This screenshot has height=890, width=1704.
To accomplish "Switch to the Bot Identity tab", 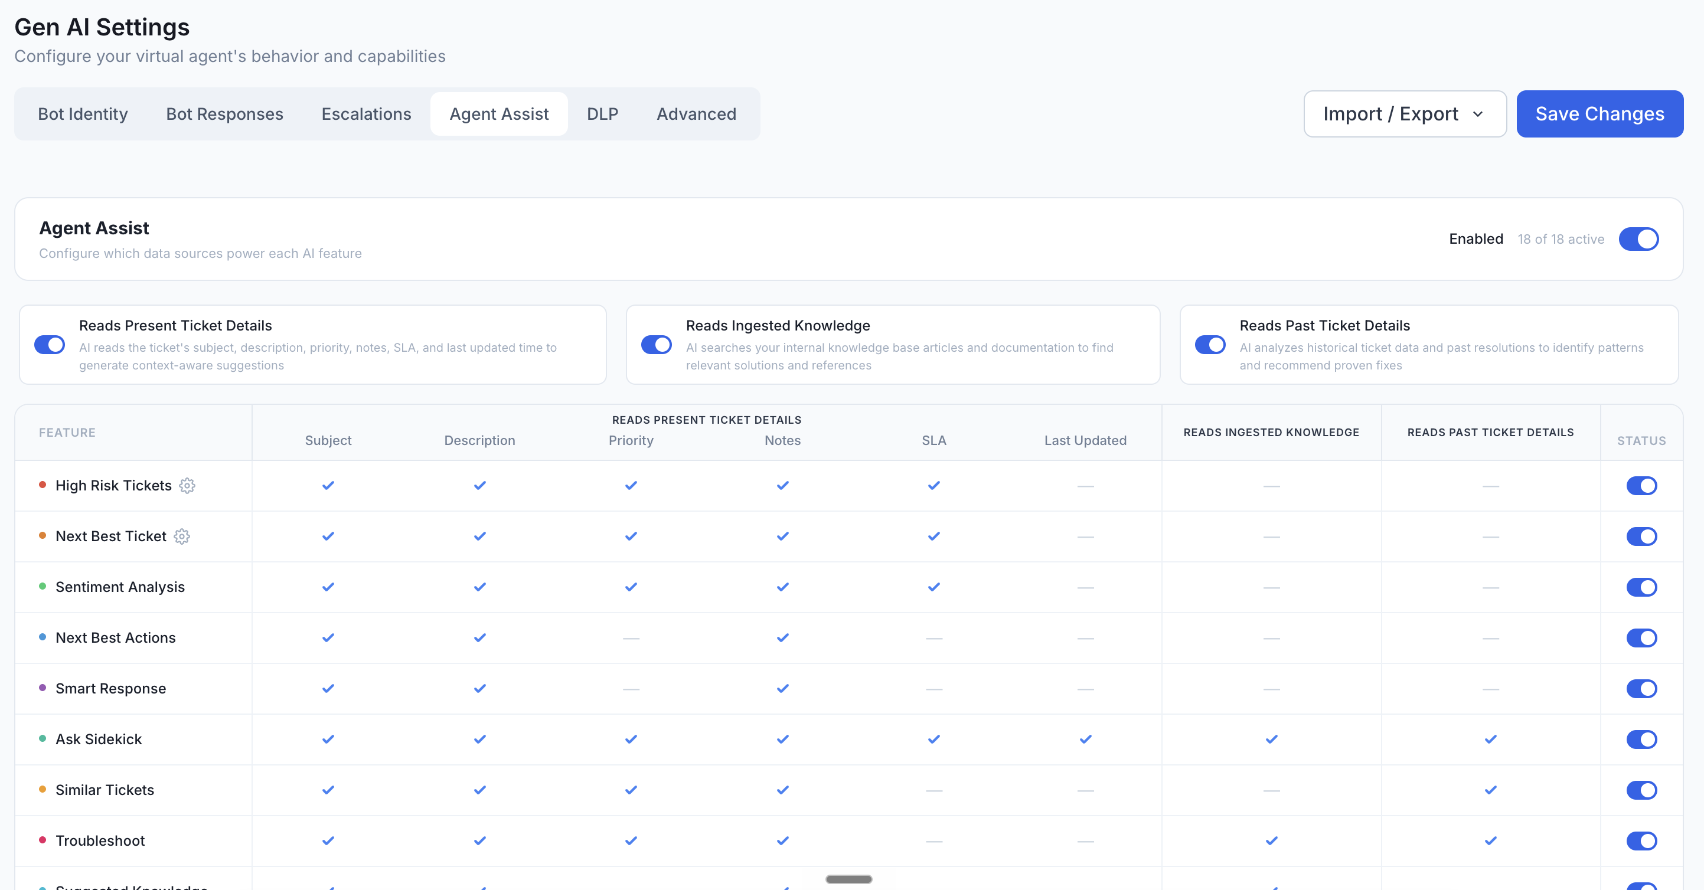I will (x=83, y=114).
